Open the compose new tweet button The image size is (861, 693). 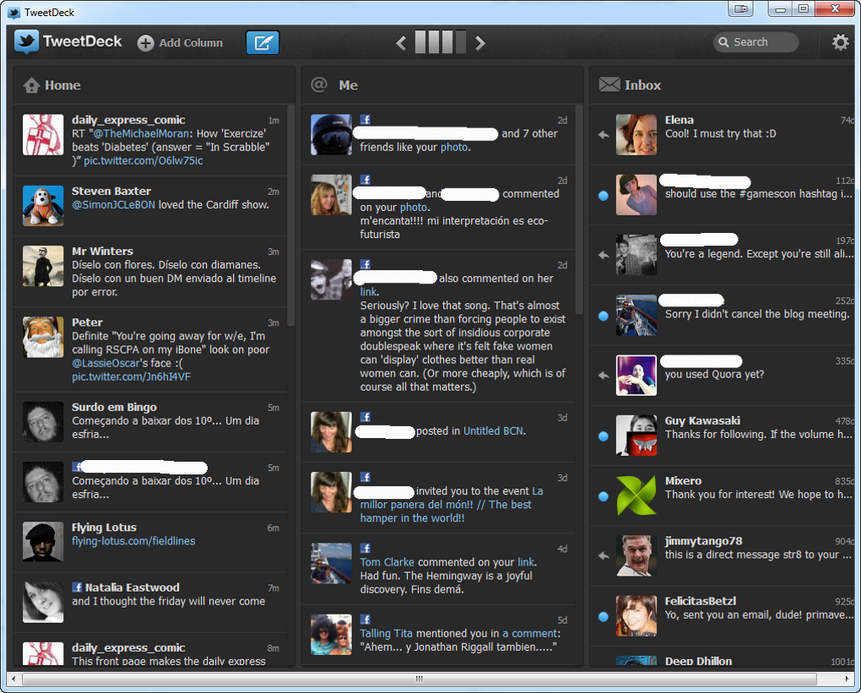click(263, 42)
